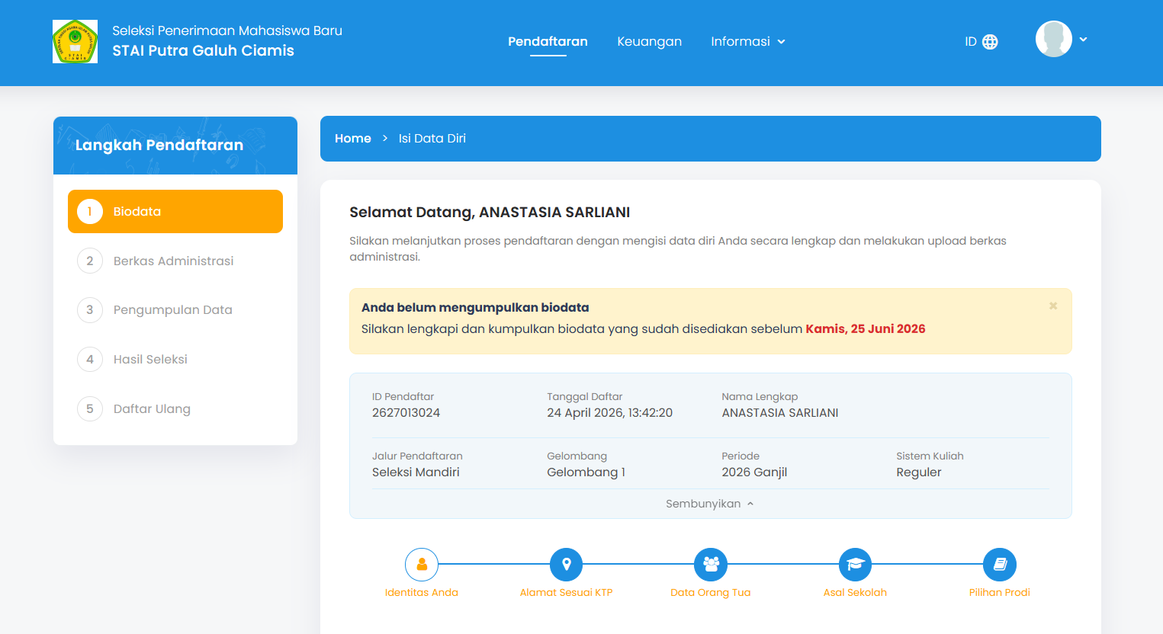Go to Home in the breadcrumb
Screen dimensions: 1163x634
click(352, 139)
